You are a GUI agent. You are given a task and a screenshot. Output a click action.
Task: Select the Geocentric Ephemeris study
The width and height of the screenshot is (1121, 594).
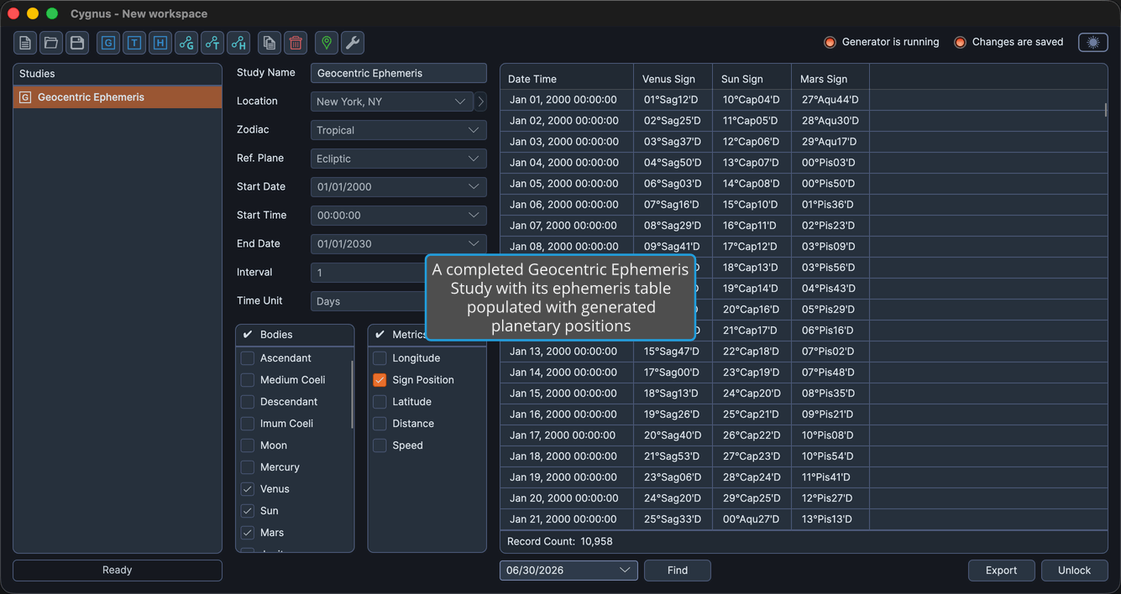[x=118, y=97]
